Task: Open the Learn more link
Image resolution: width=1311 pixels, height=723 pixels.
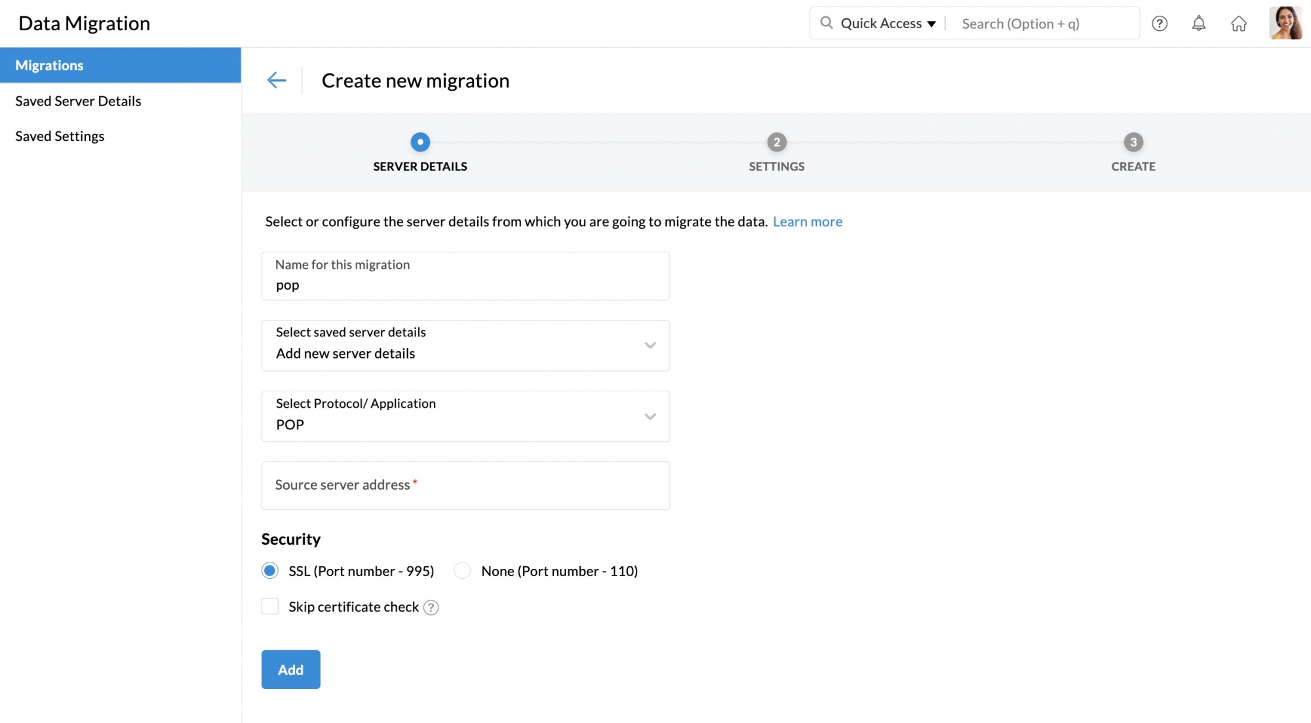Action: (x=807, y=222)
